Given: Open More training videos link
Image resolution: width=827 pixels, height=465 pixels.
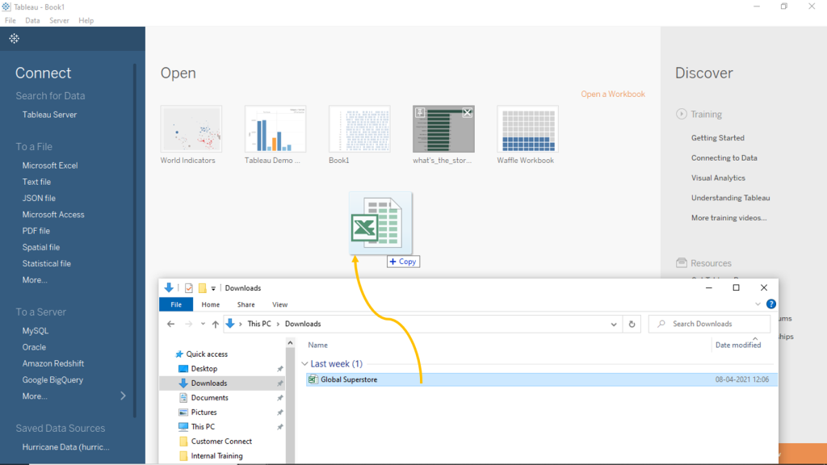Looking at the screenshot, I should tap(729, 218).
